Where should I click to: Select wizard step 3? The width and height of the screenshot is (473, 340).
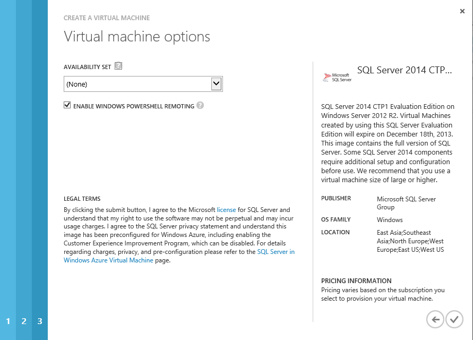[40, 321]
